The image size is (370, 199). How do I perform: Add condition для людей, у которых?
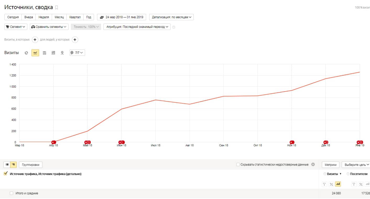pyautogui.click(x=75, y=40)
